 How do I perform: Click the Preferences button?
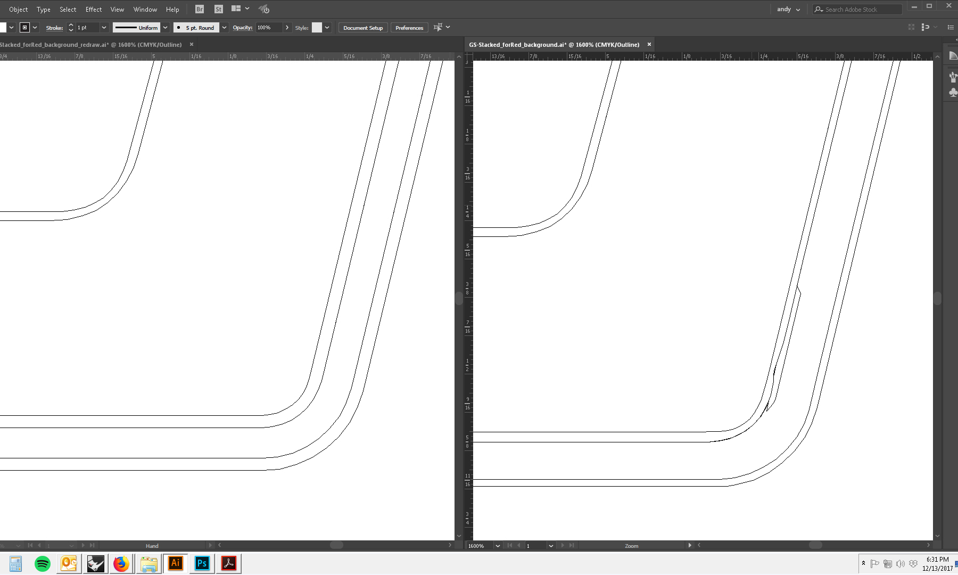(409, 28)
